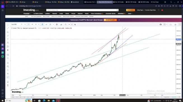Toggle the lock all drawings tool

8,70
